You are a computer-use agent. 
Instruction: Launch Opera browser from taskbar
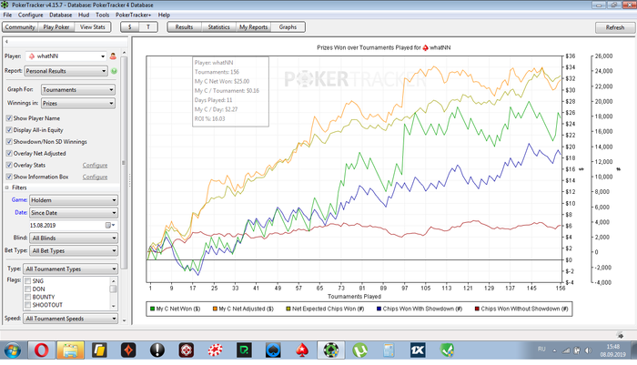(x=41, y=350)
